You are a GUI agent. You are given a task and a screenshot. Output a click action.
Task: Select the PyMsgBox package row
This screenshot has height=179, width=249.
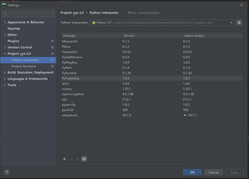coord(152,63)
